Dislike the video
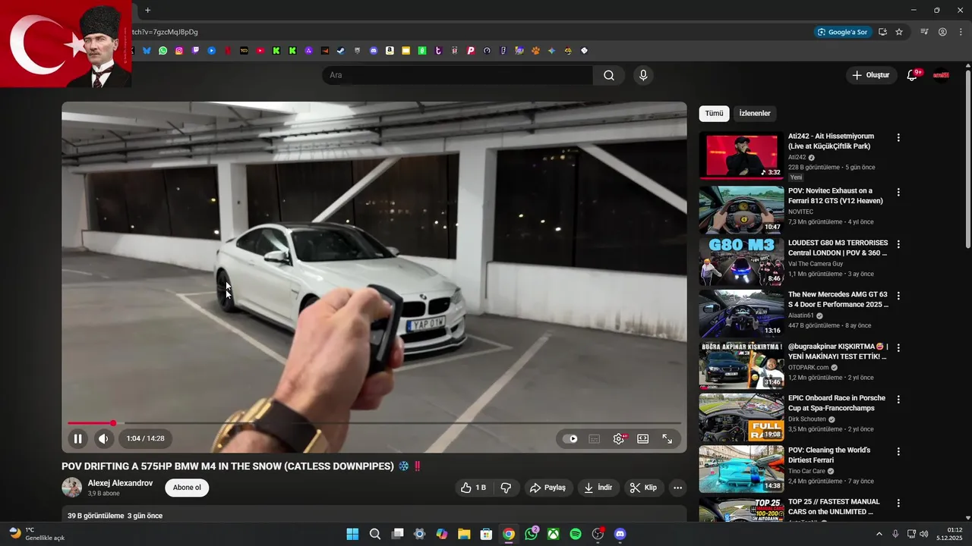Screen dimensions: 972x546 point(506,488)
